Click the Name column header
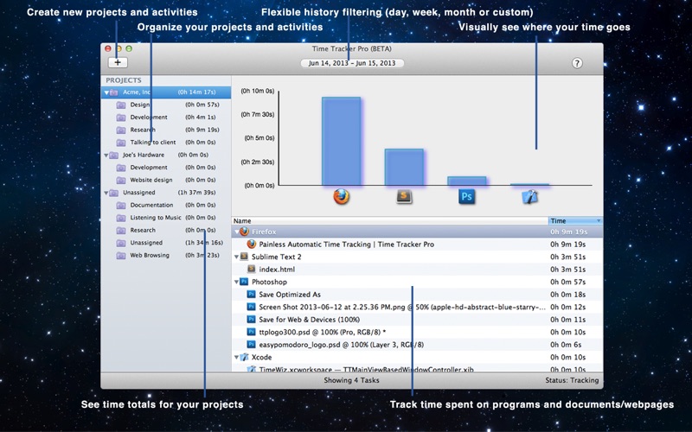692x432 pixels. (x=390, y=221)
